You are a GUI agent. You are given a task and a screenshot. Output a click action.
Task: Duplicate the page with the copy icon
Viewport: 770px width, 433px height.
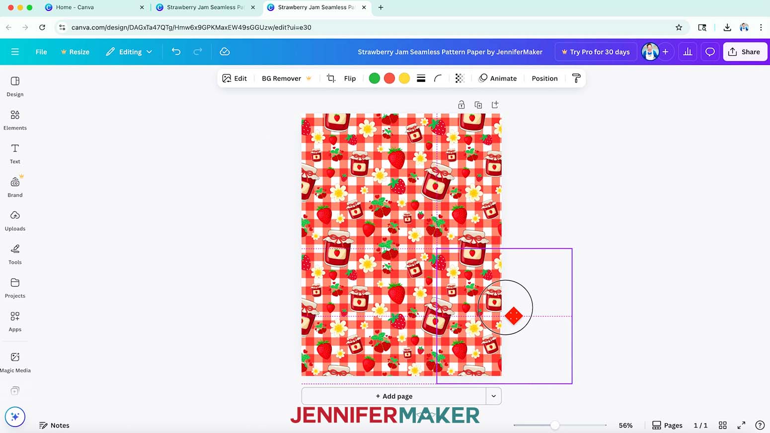tap(478, 105)
